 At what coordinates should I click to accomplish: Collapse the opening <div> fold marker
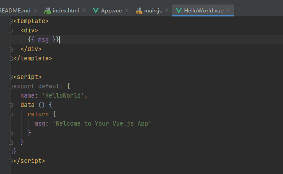(11, 31)
